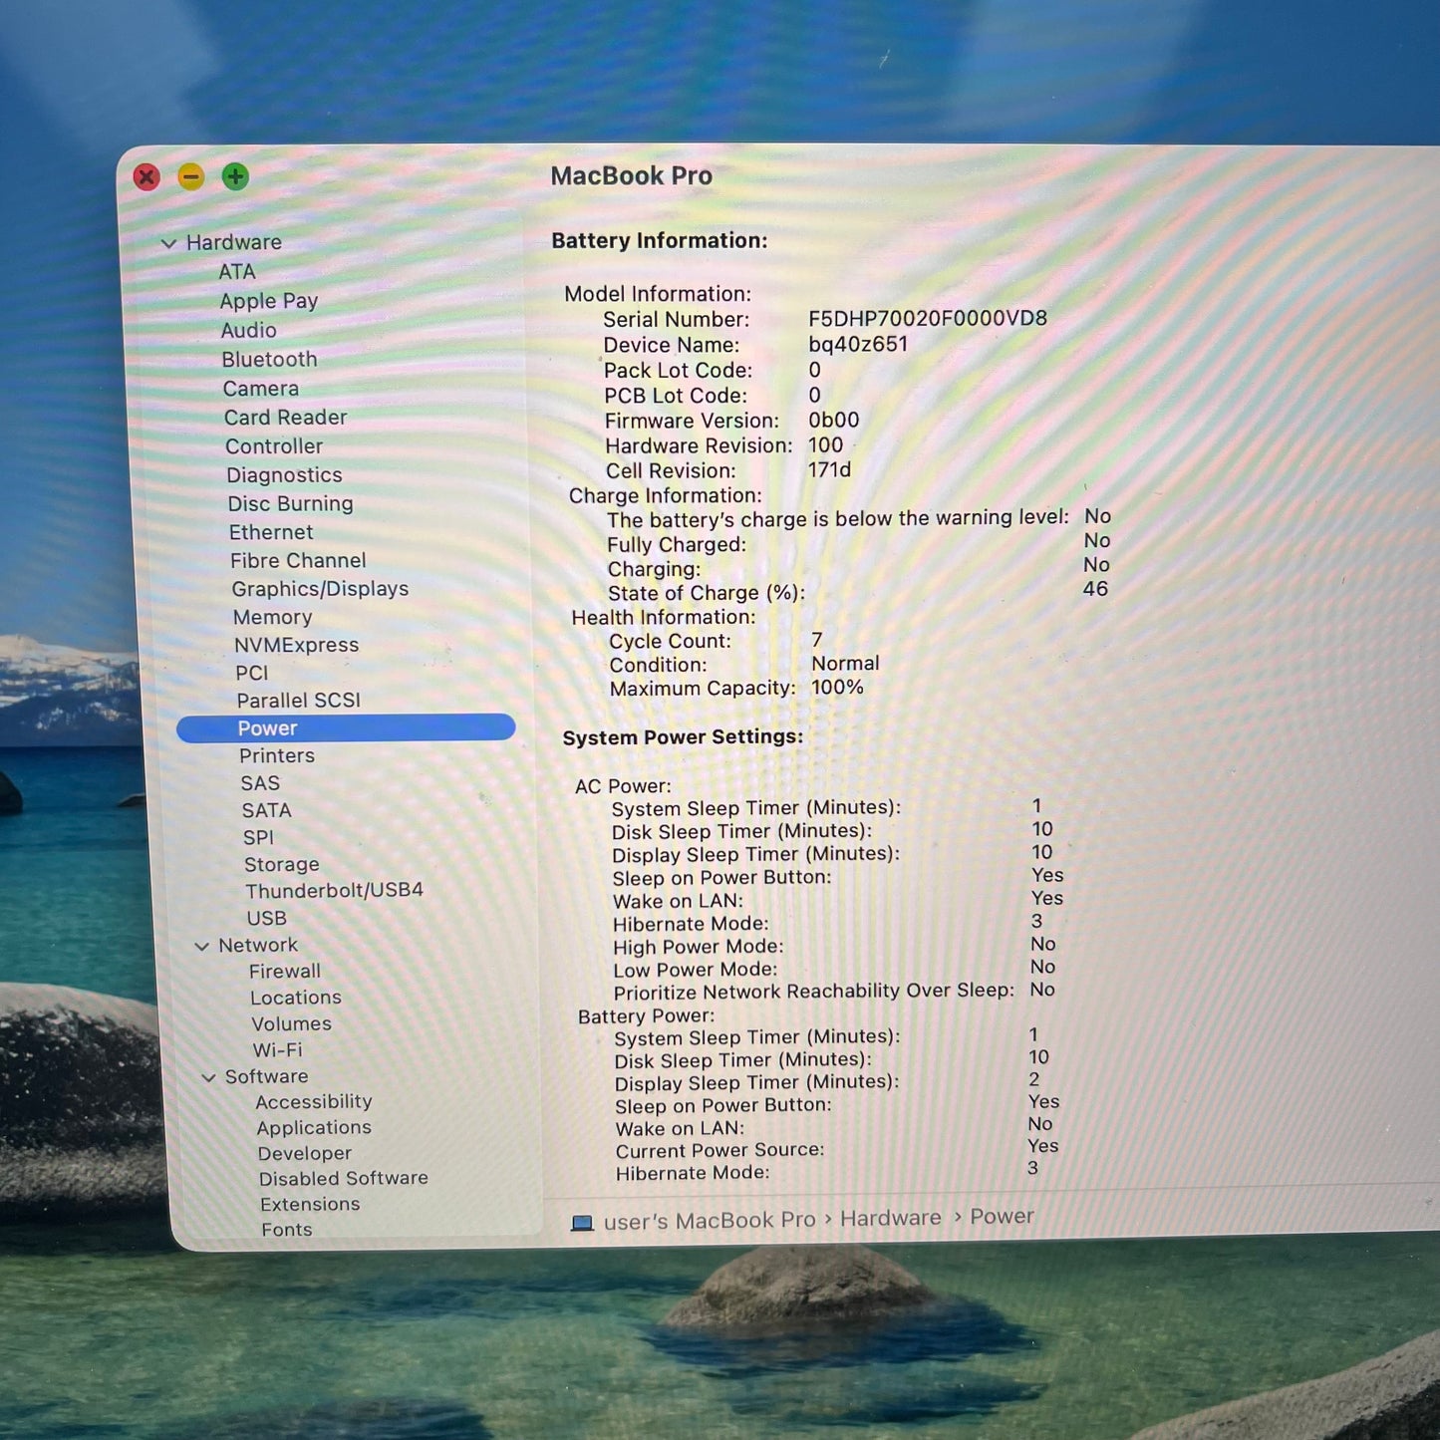
Task: Click the Network category label
Action: pyautogui.click(x=258, y=945)
